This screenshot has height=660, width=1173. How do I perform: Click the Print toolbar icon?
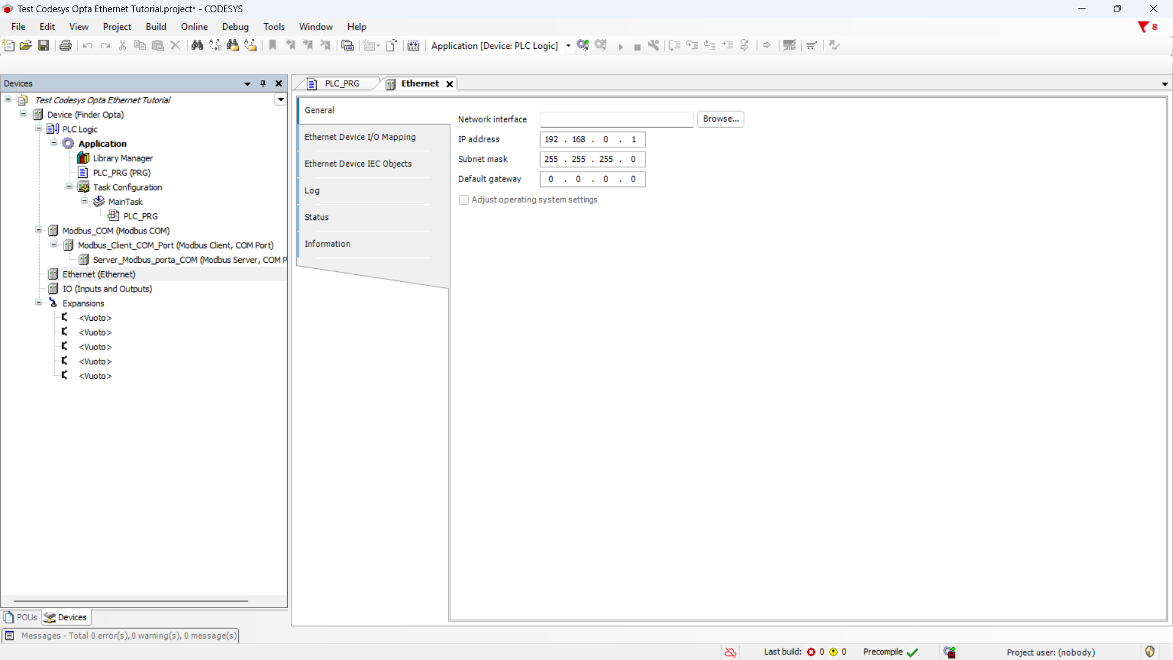point(65,45)
